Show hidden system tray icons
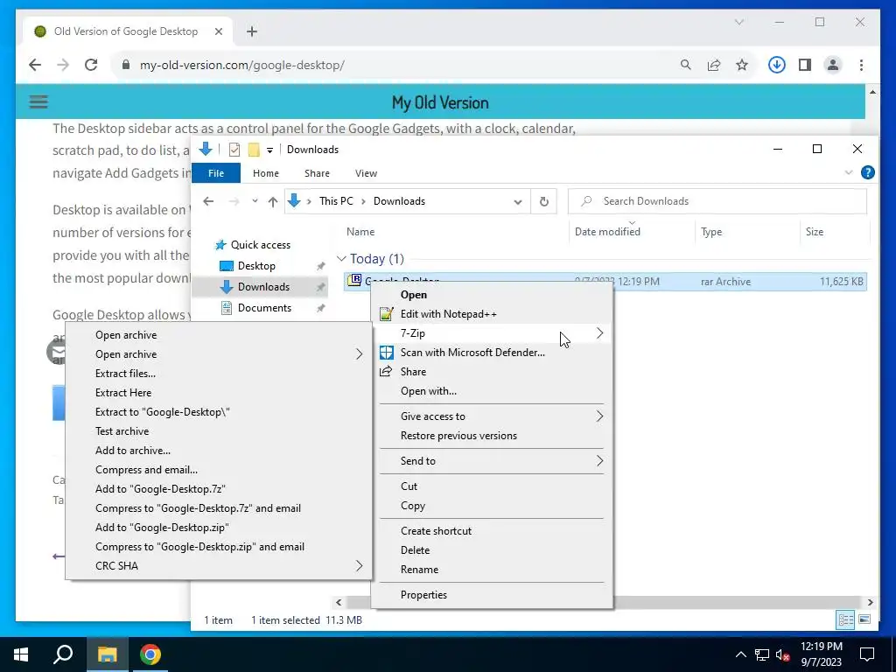This screenshot has width=896, height=672. (740, 654)
